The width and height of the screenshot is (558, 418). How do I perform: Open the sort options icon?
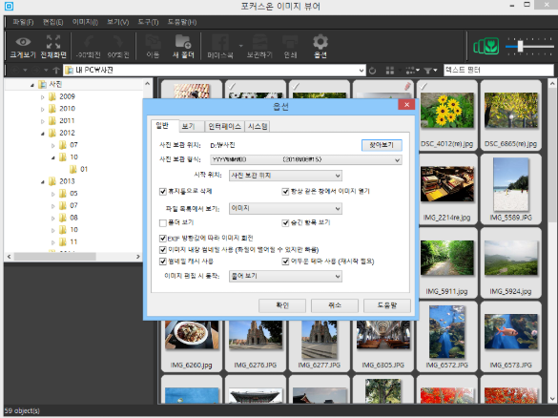click(x=412, y=71)
